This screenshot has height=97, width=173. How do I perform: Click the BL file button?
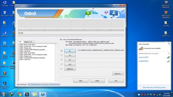70,51
